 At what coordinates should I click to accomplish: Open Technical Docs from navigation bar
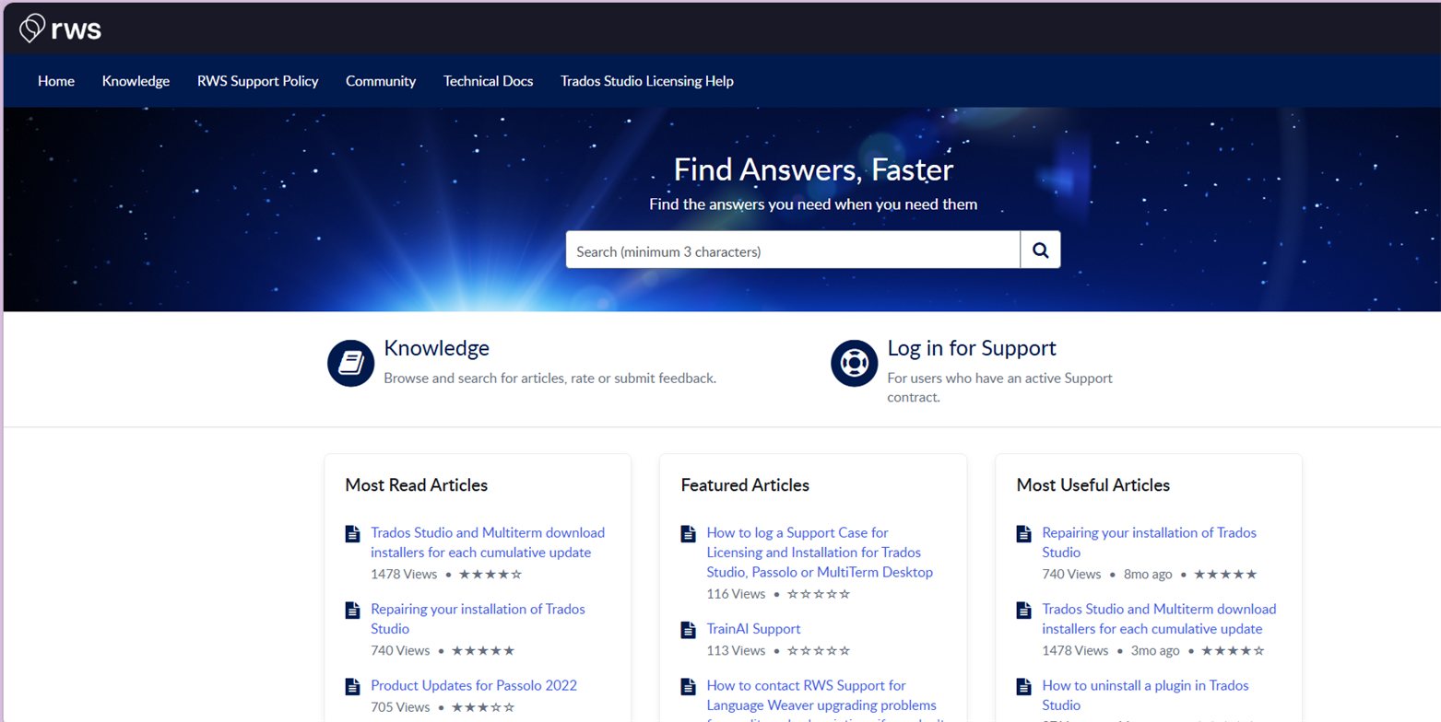[488, 81]
